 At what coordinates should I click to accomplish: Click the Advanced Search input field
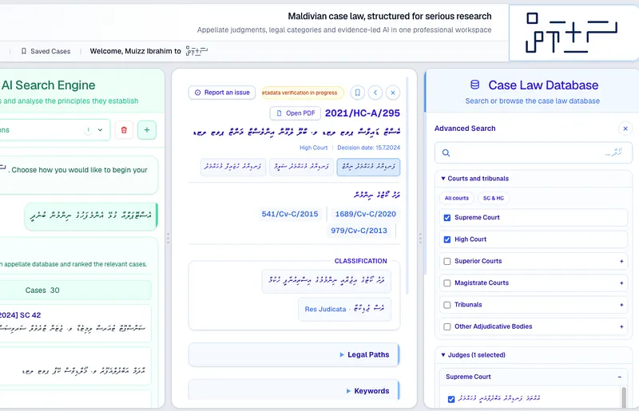(534, 152)
